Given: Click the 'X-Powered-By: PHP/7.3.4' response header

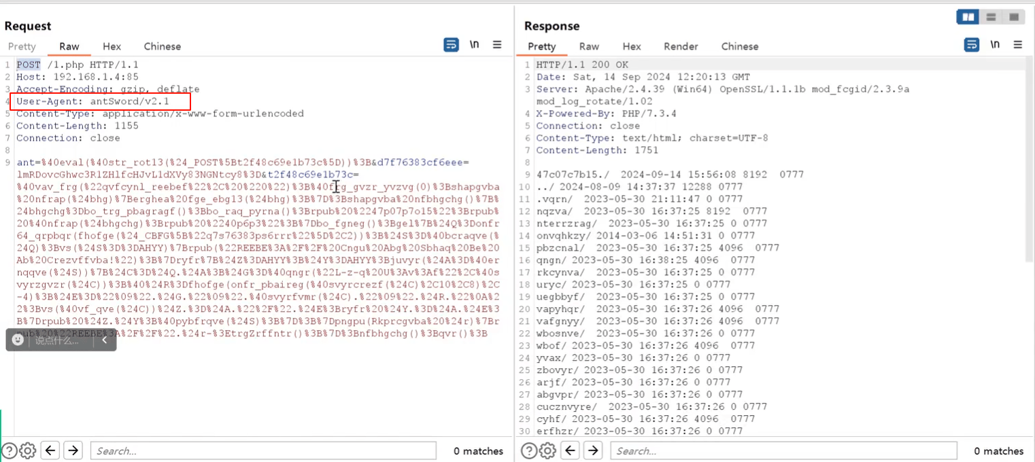Looking at the screenshot, I should coord(606,113).
